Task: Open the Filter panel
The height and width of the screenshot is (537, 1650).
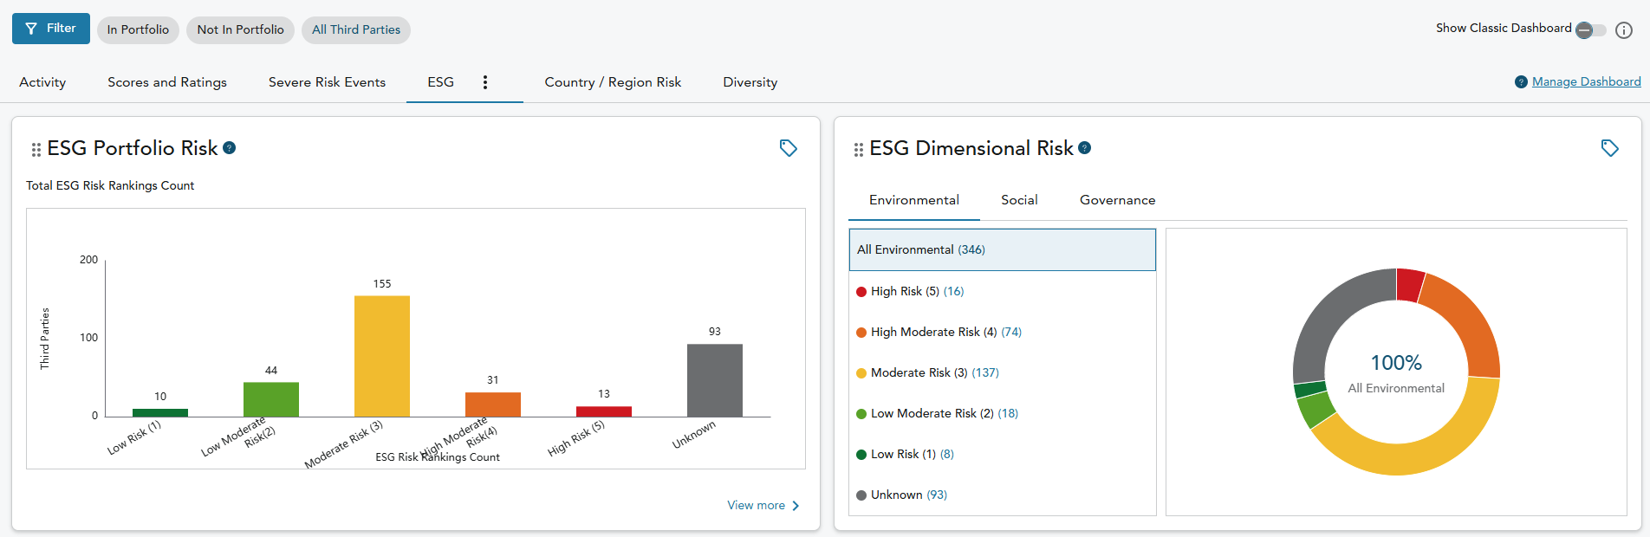Action: (x=51, y=29)
